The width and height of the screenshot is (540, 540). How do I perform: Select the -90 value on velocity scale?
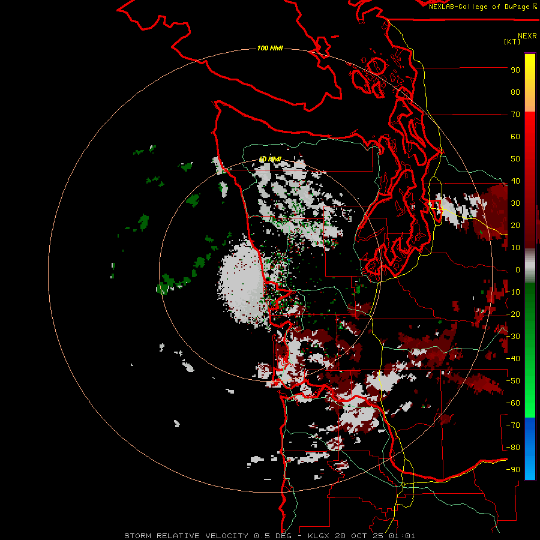(513, 470)
